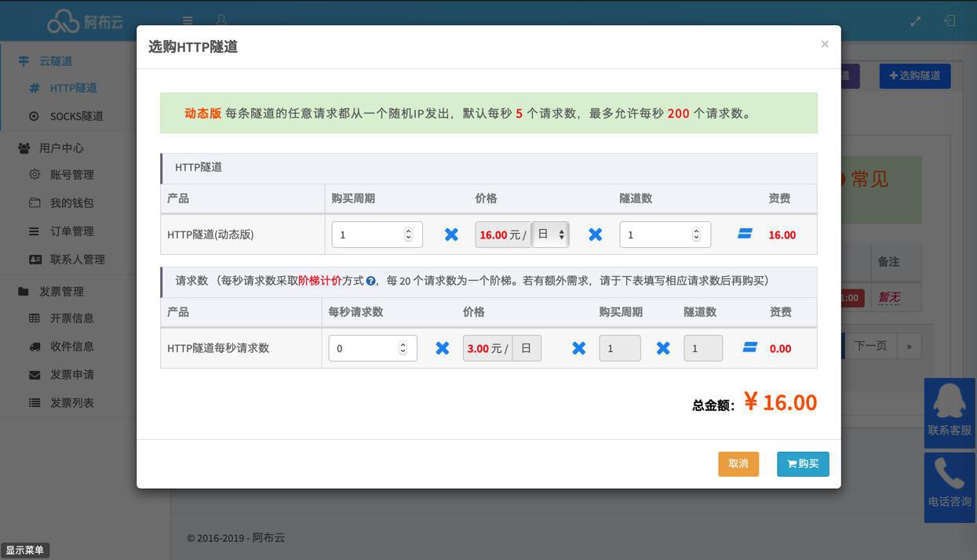Click the 暂无 remark link
Image resolution: width=977 pixels, height=560 pixels.
(888, 297)
